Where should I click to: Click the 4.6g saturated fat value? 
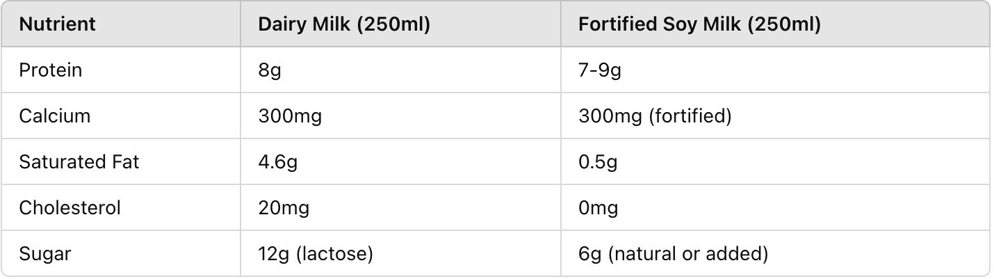[278, 162]
